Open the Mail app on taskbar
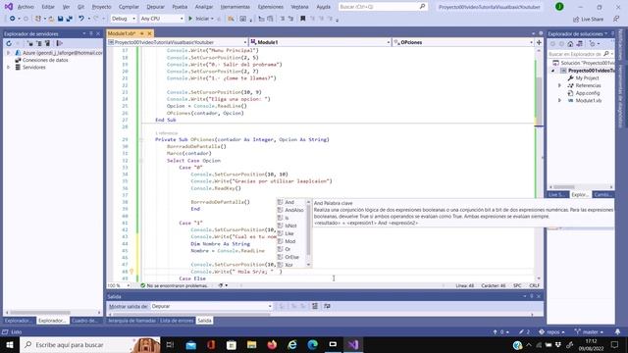 click(x=191, y=344)
